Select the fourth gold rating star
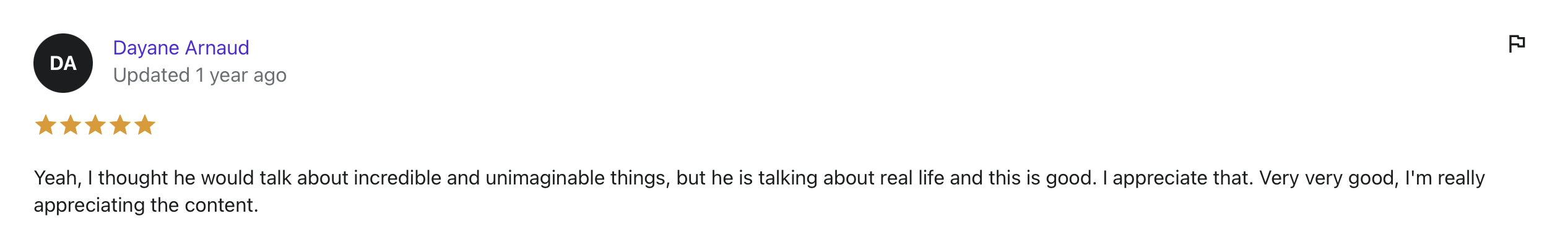This screenshot has width=1560, height=234. [x=120, y=125]
